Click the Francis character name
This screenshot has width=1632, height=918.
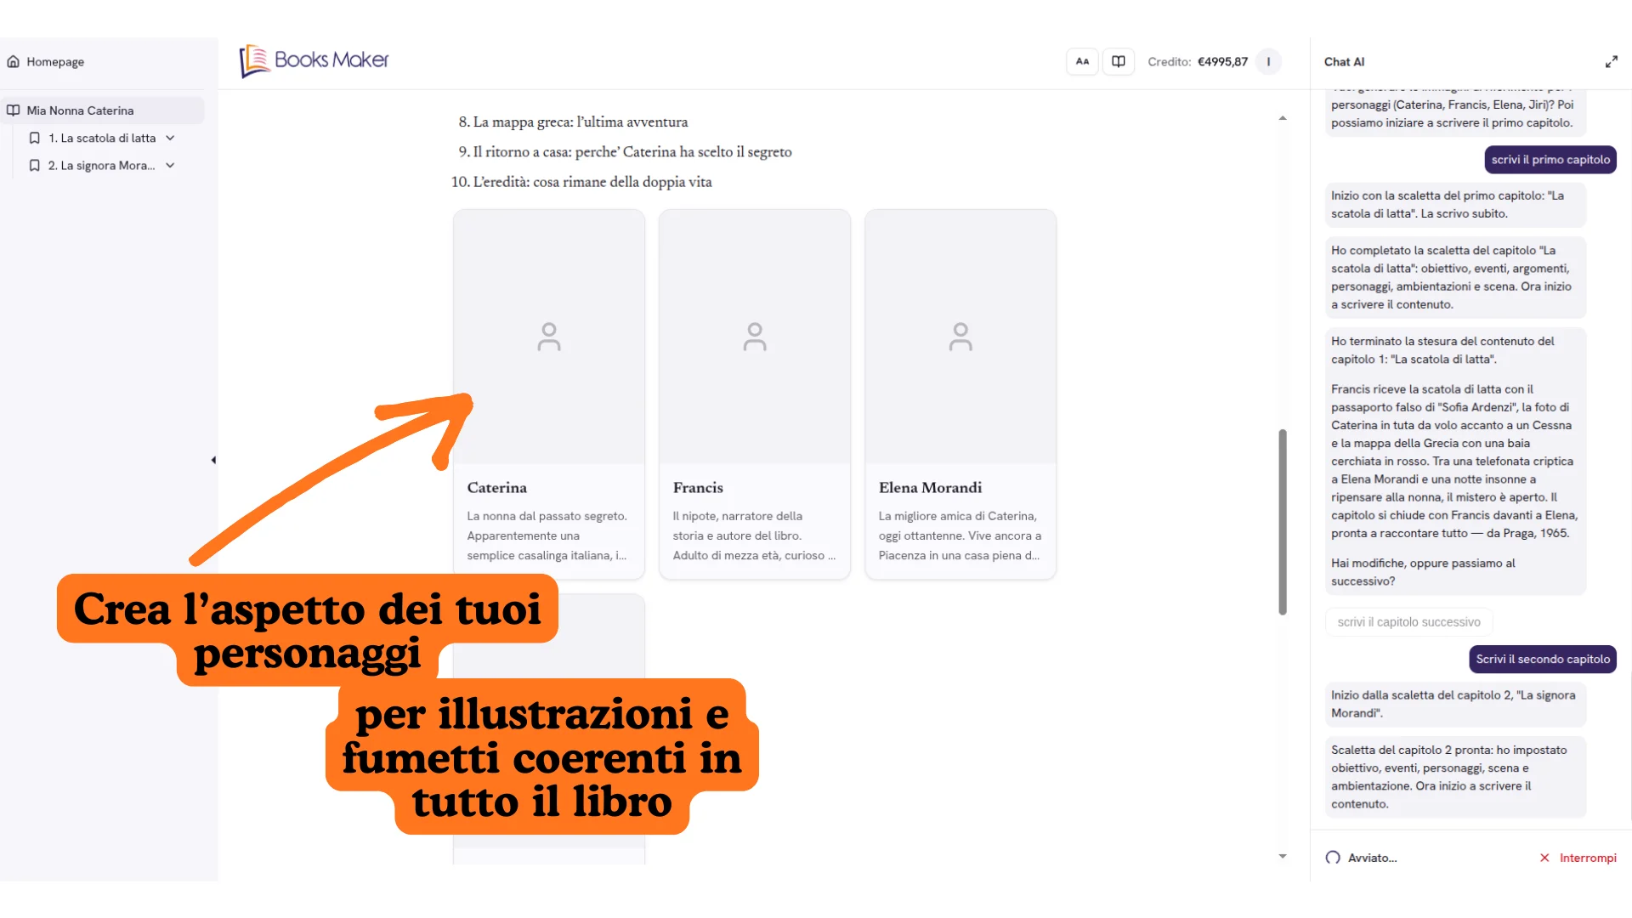coord(698,487)
